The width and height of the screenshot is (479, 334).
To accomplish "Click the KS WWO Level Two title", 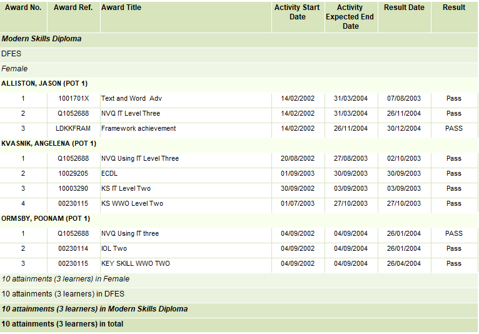I will click(x=132, y=203).
